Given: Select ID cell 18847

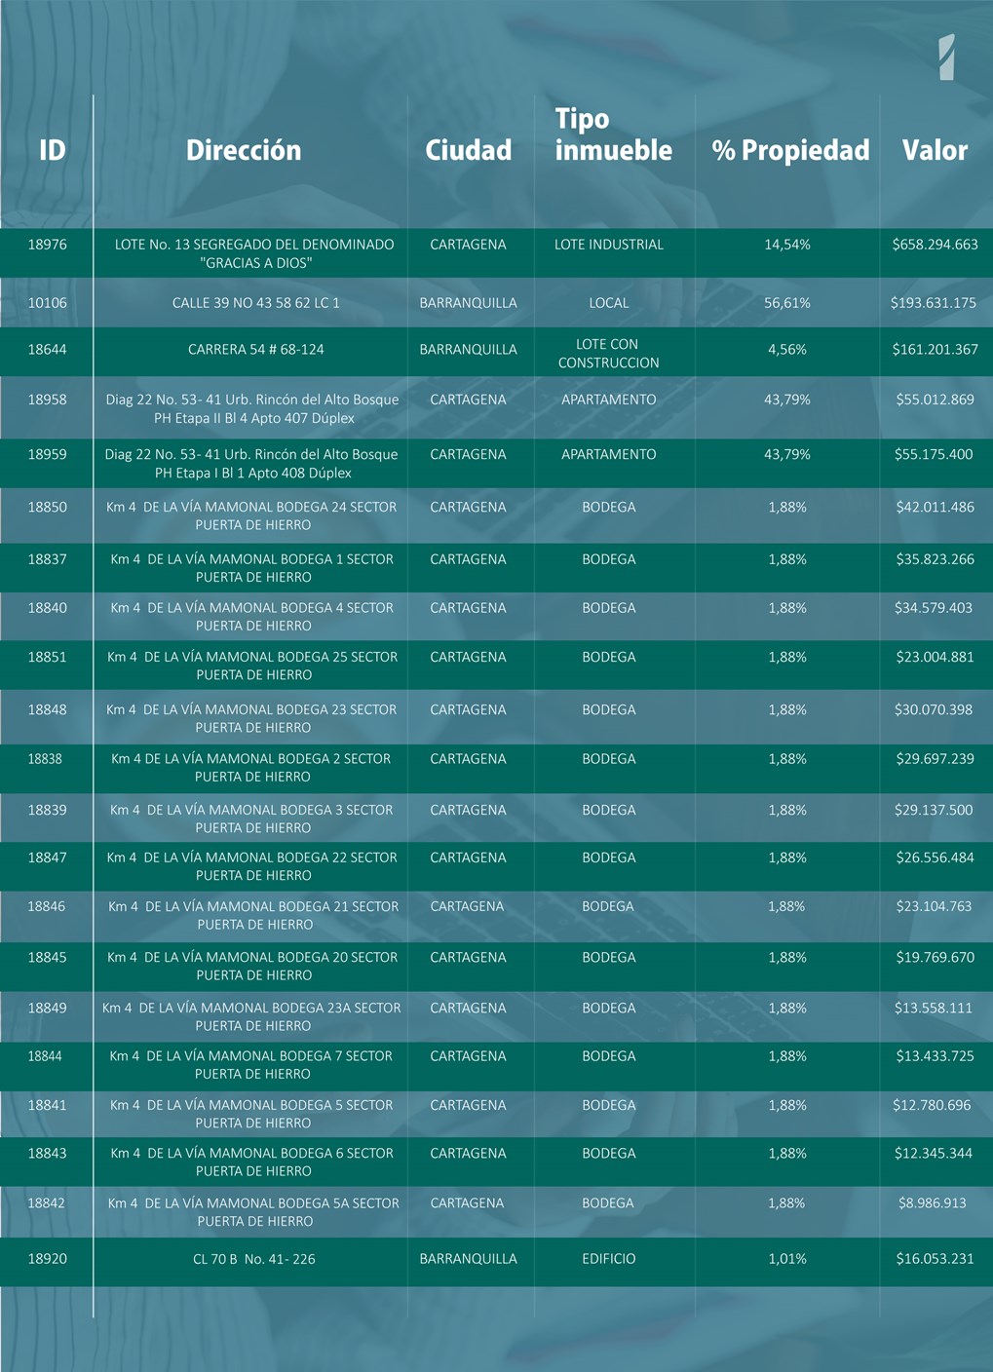Looking at the screenshot, I should point(47,857).
